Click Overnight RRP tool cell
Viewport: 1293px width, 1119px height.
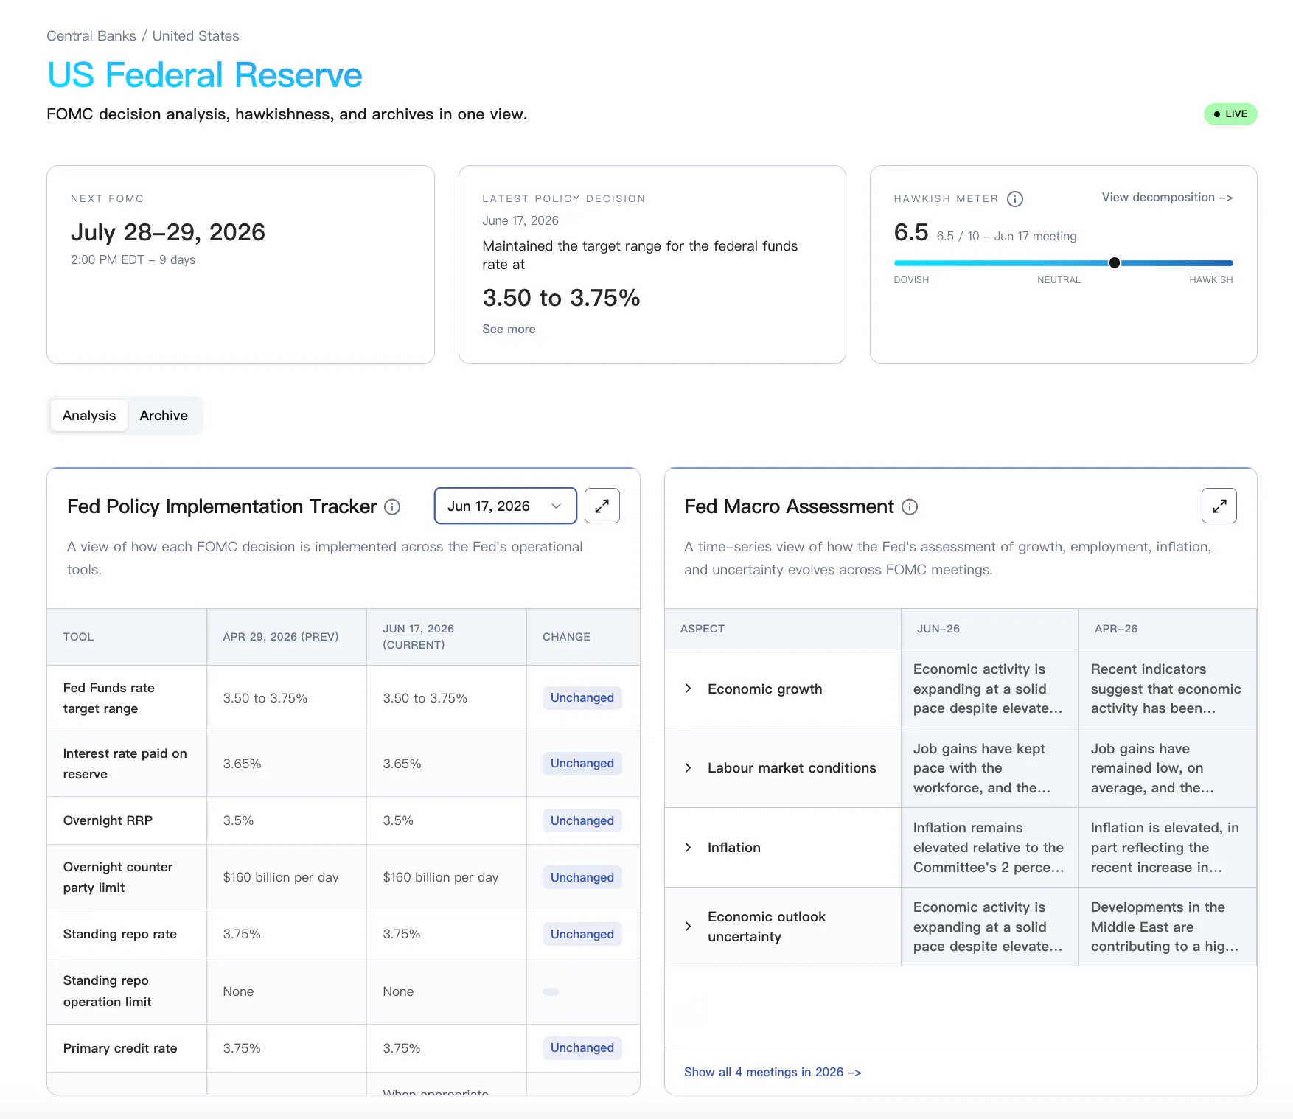(127, 820)
